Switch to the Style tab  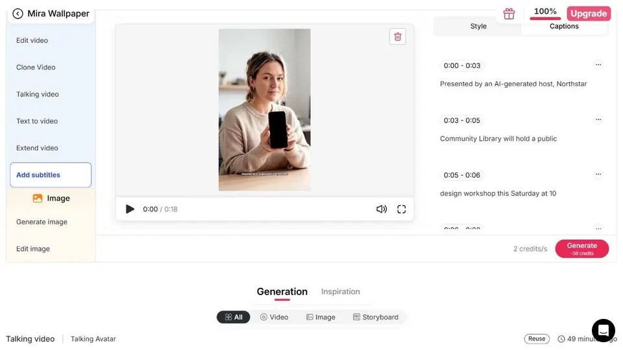click(x=478, y=26)
